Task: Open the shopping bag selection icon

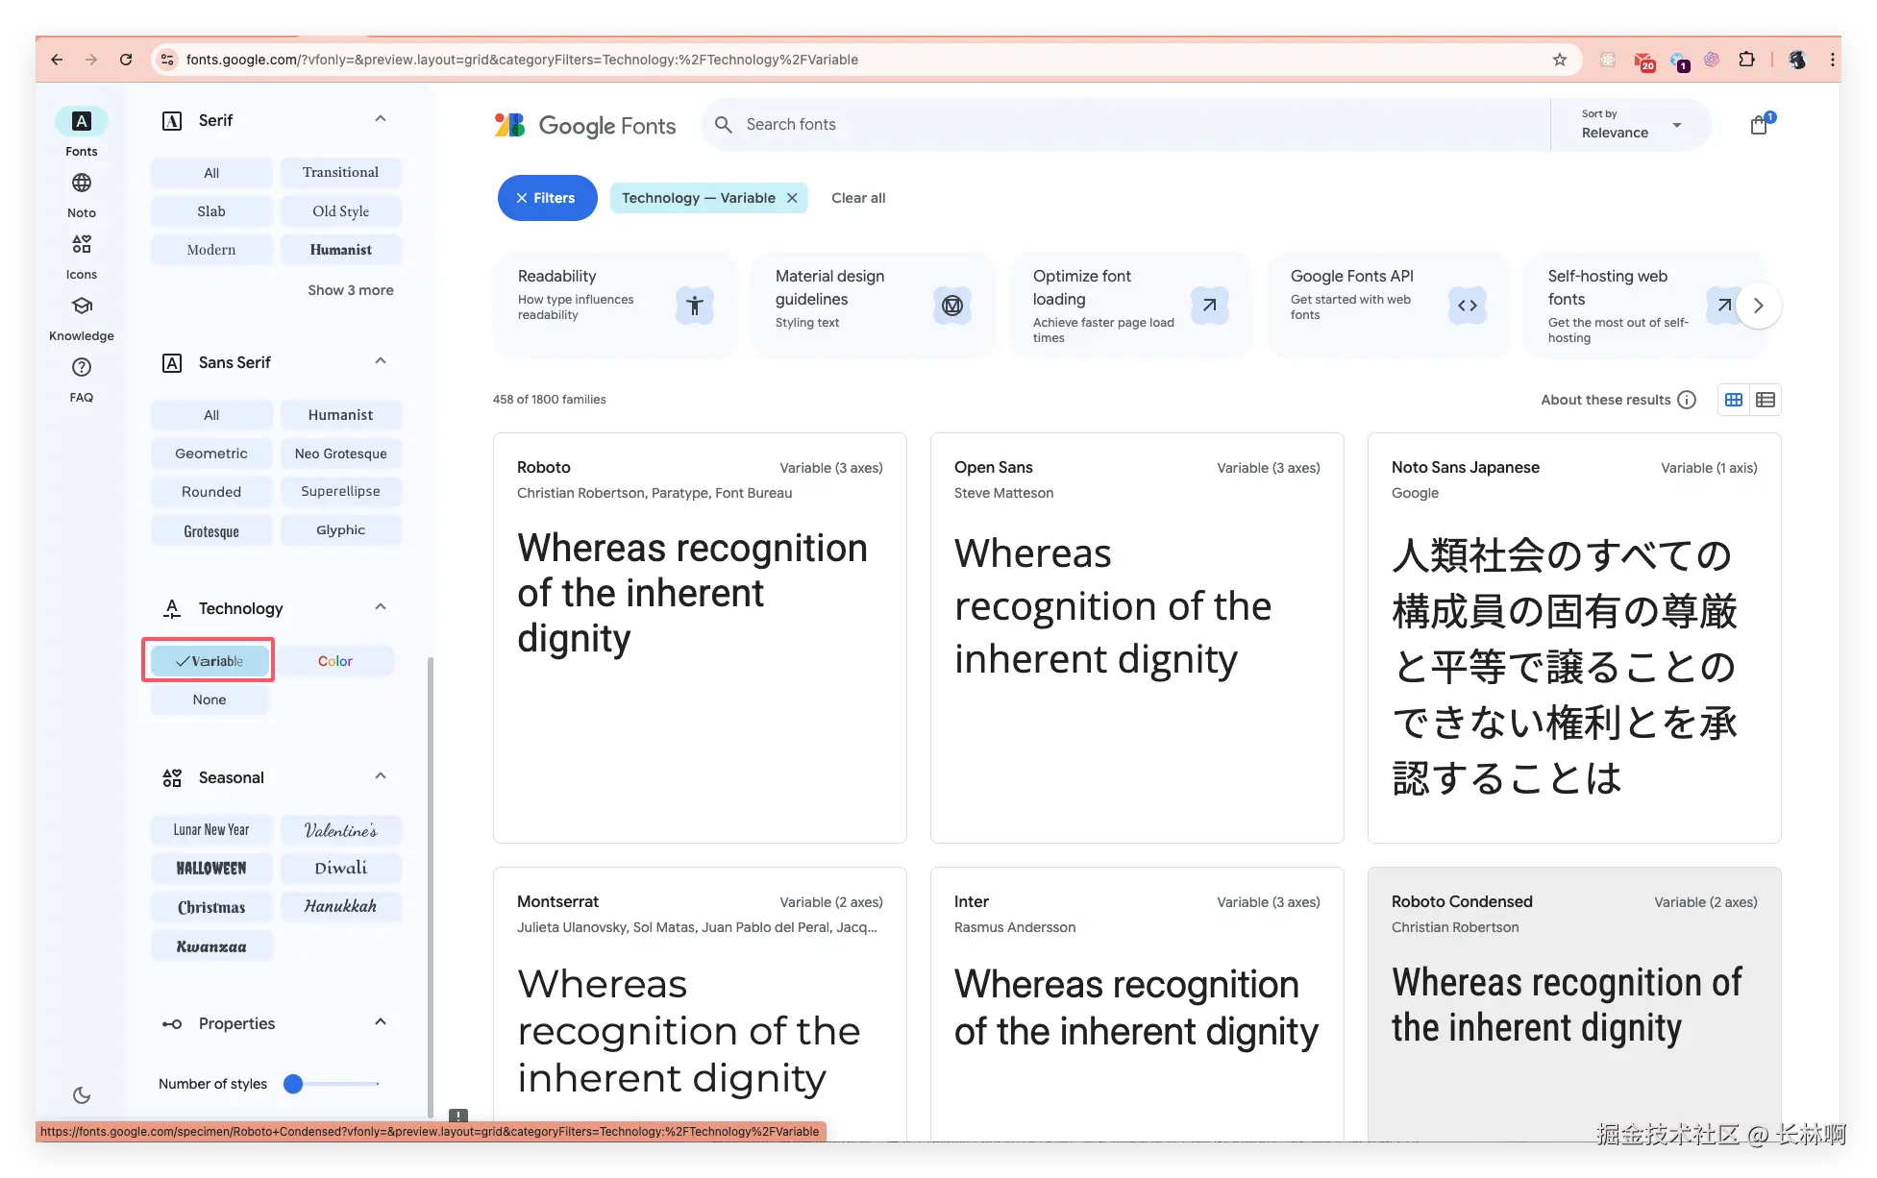Action: tap(1759, 125)
